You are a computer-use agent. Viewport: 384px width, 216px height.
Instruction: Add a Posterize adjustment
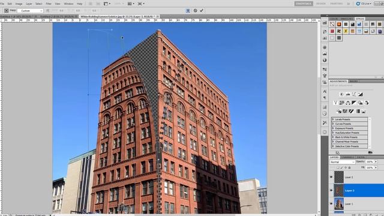345,112
